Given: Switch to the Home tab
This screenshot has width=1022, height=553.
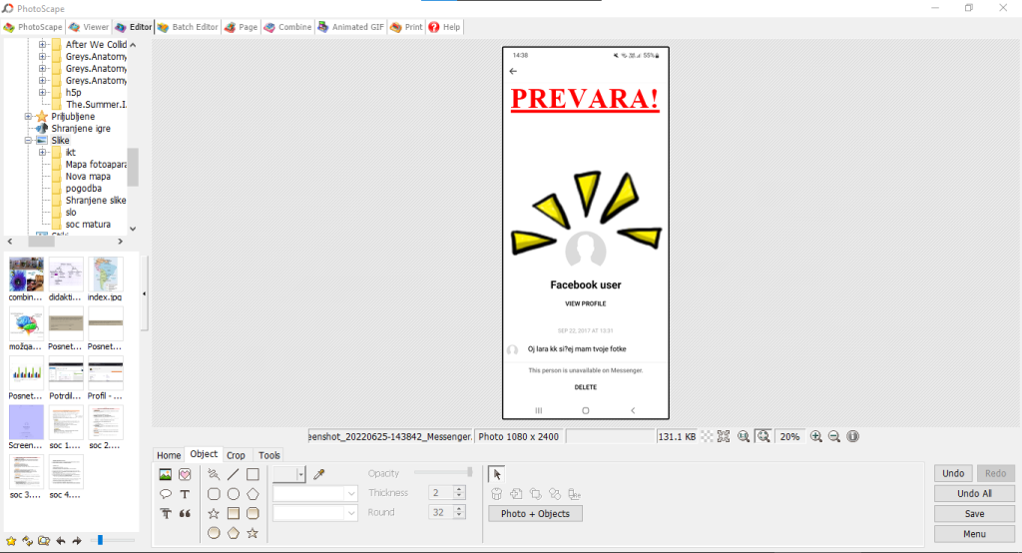Looking at the screenshot, I should (x=169, y=455).
